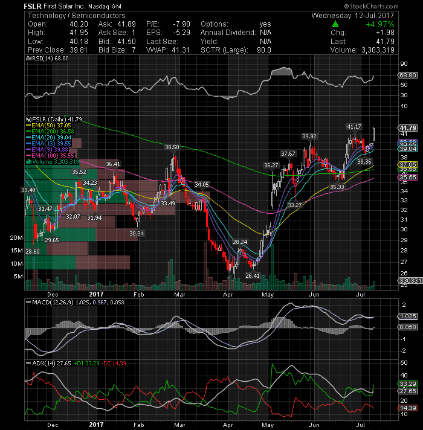
Task: Click the 35.33 price label
Action: pos(337,187)
